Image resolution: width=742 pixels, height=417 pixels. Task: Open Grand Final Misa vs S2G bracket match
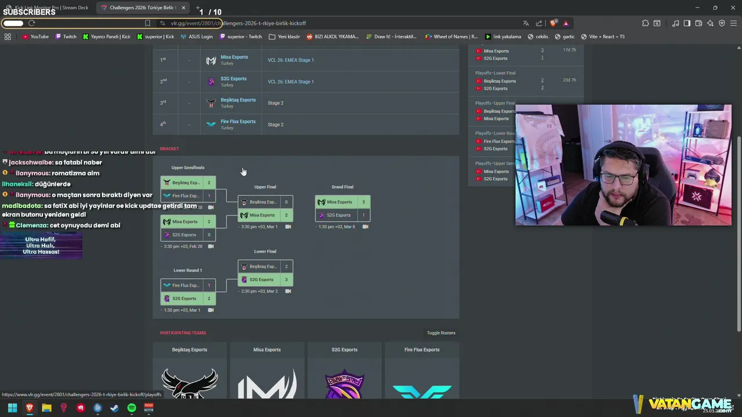(x=343, y=209)
